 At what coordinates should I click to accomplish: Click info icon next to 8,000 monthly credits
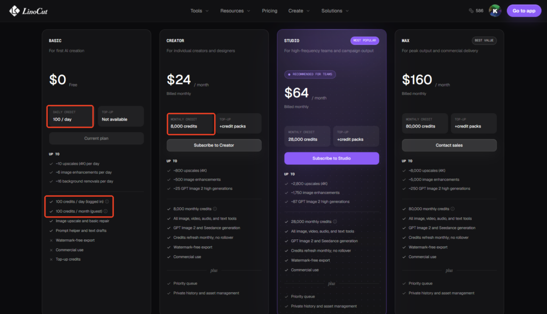point(215,209)
